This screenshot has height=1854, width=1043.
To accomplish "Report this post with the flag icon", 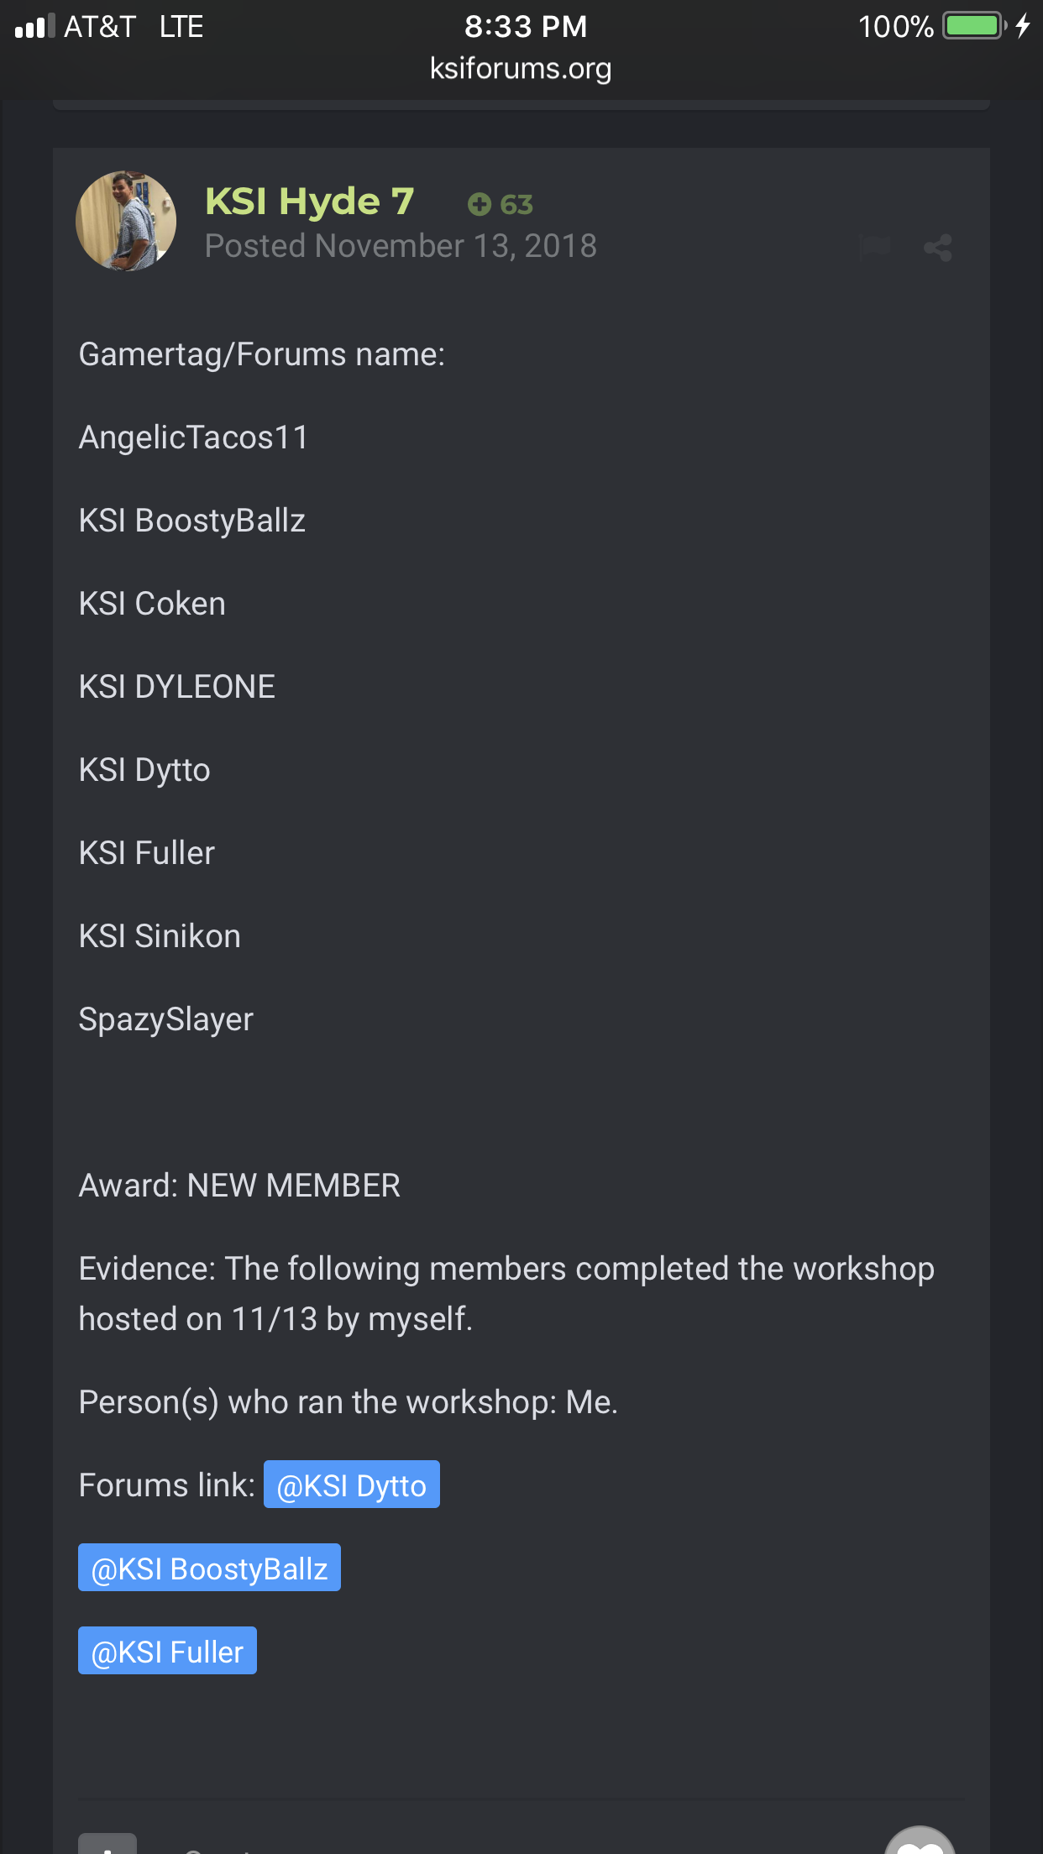I will click(x=875, y=248).
